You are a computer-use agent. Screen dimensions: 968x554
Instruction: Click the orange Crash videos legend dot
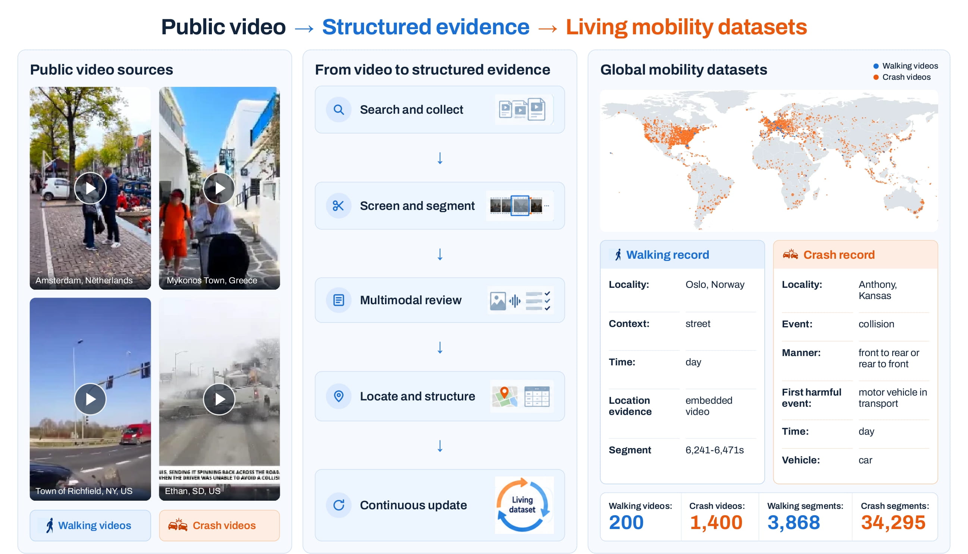[876, 77]
